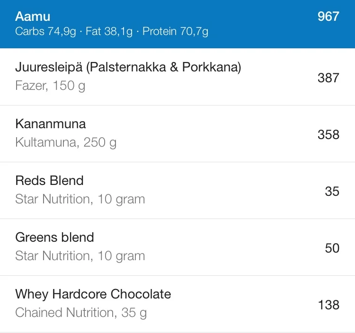355x333 pixels.
Task: Click the 138 calorie value
Action: (328, 305)
